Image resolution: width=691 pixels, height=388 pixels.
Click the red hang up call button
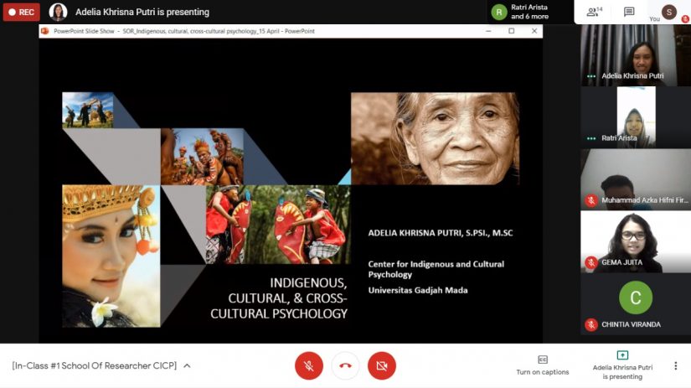(x=345, y=365)
